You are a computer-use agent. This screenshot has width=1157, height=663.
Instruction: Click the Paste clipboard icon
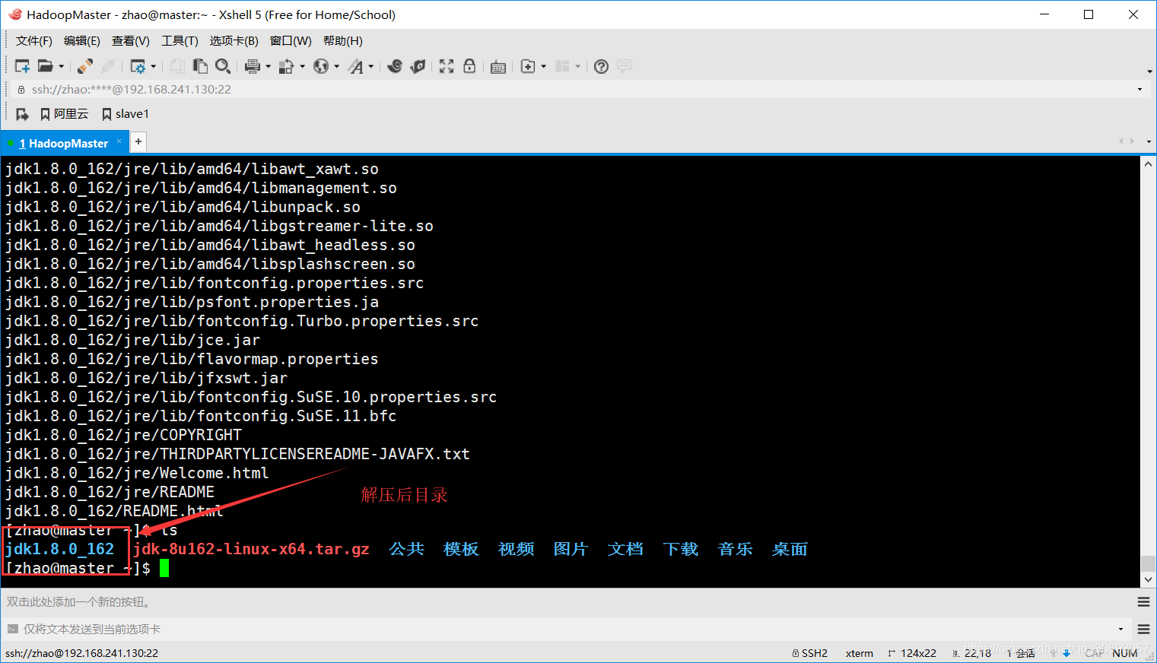coord(200,66)
